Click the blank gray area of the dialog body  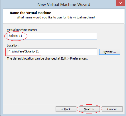click(64, 81)
